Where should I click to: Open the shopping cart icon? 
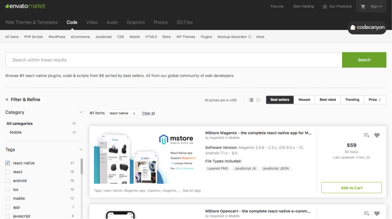pos(363,6)
